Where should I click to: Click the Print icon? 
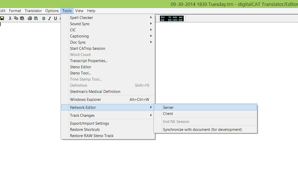point(30,18)
